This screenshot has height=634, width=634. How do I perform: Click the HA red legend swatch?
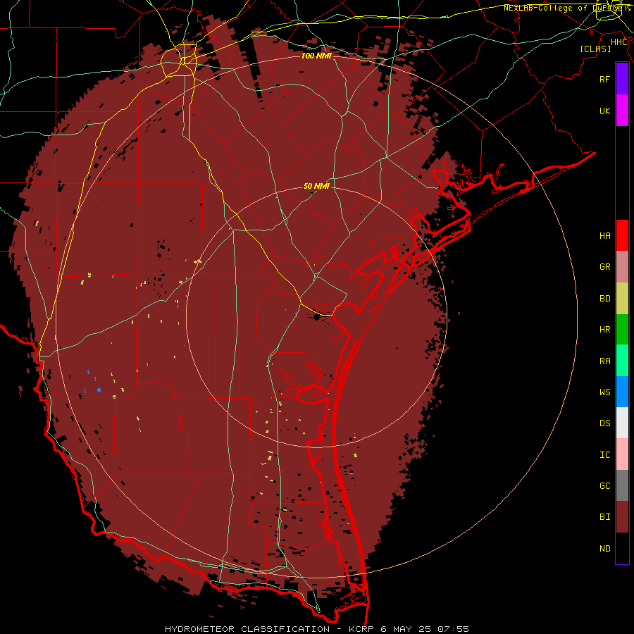pyautogui.click(x=622, y=235)
